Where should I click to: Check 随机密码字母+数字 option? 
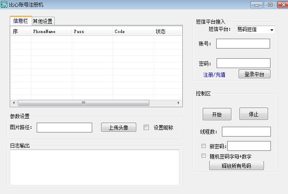pyautogui.click(x=204, y=156)
